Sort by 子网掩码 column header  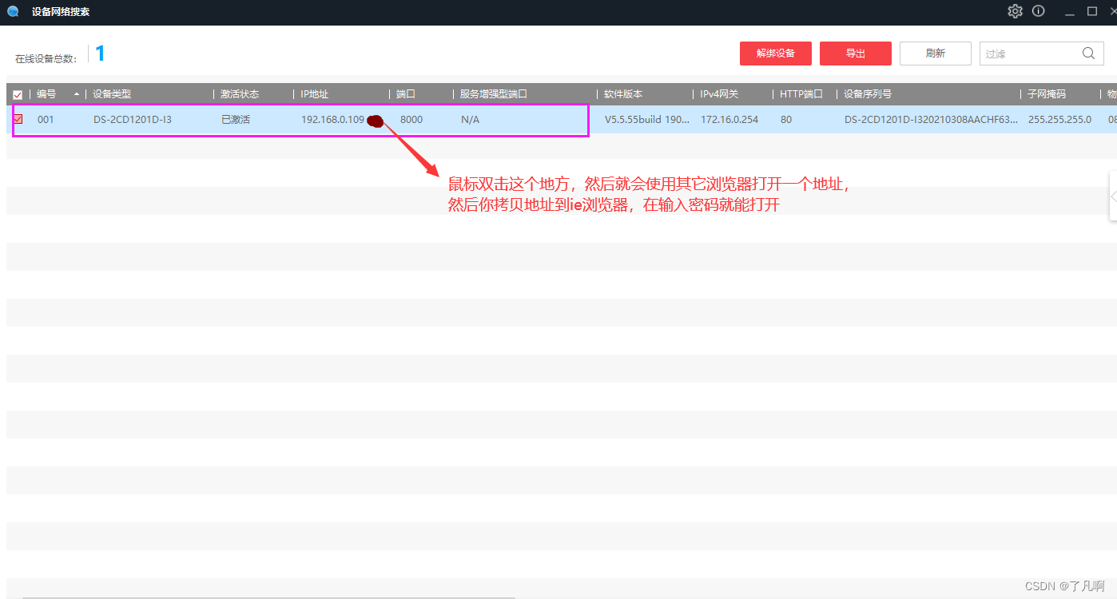pos(1047,94)
